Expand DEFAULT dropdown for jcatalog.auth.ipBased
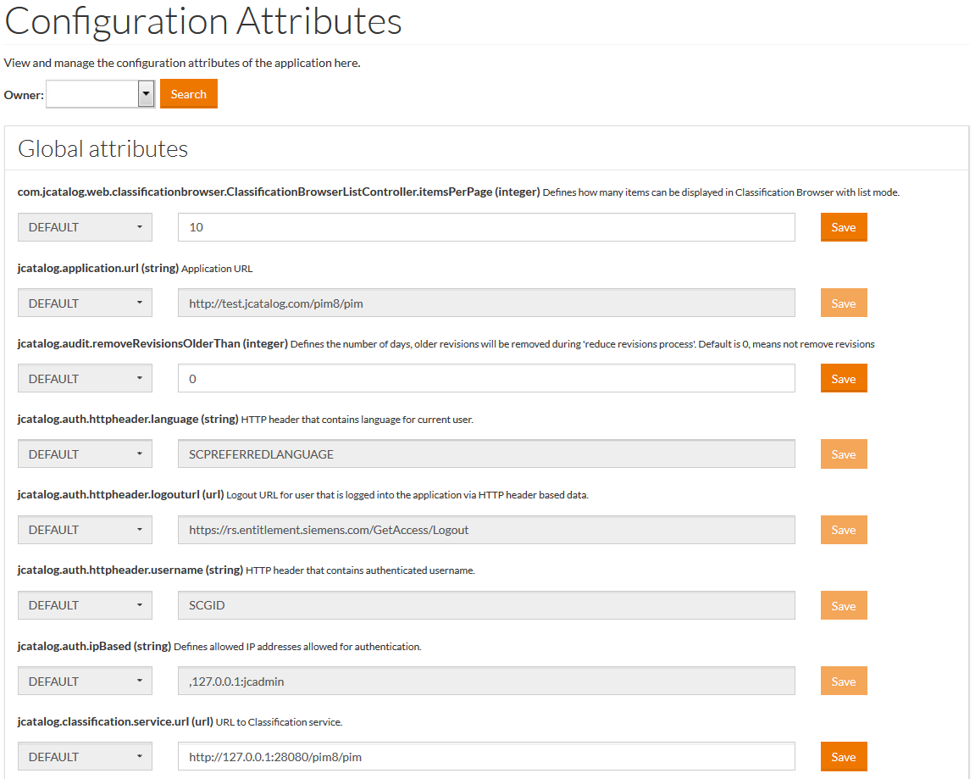The height and width of the screenshot is (779, 975). click(85, 682)
